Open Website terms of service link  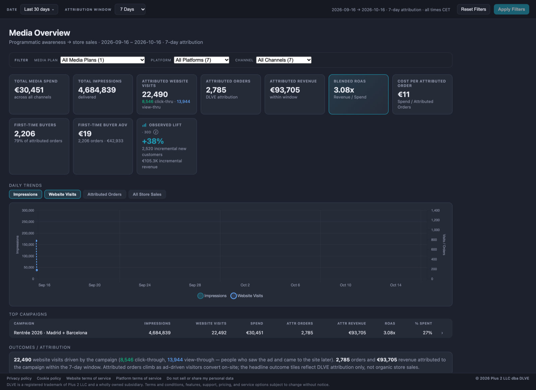tap(88, 378)
